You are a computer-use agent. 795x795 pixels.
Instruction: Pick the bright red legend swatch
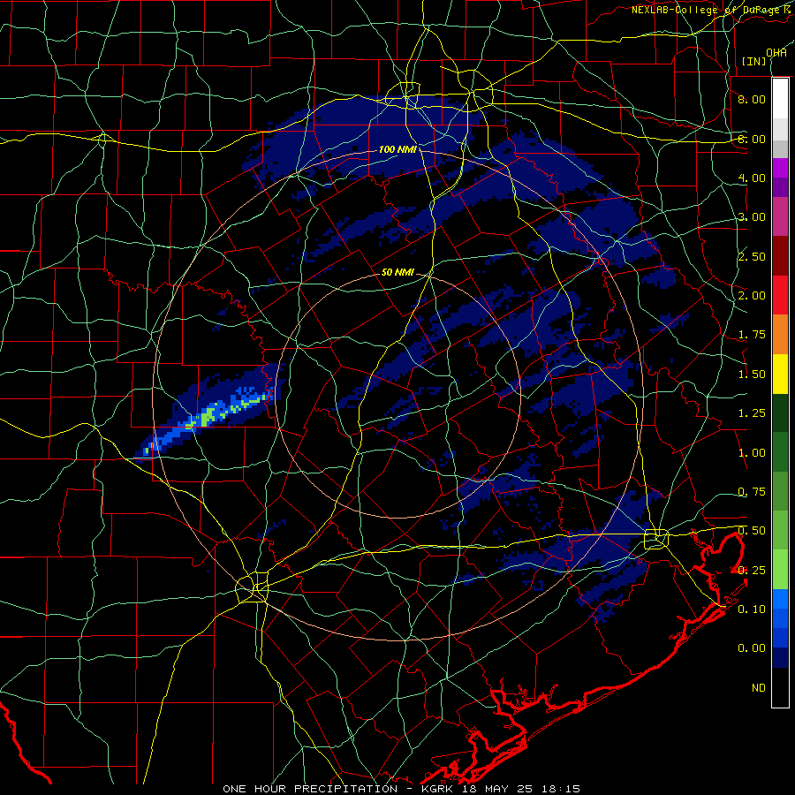coord(780,295)
